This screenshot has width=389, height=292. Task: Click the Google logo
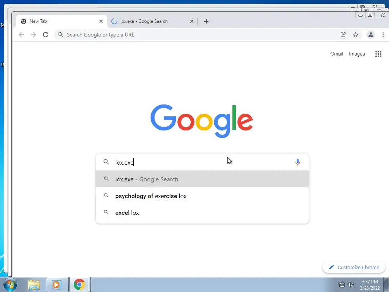click(x=202, y=121)
